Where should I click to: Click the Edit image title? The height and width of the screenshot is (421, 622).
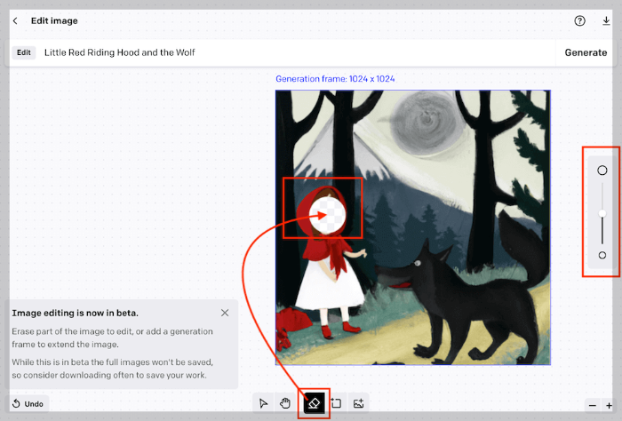pos(54,20)
